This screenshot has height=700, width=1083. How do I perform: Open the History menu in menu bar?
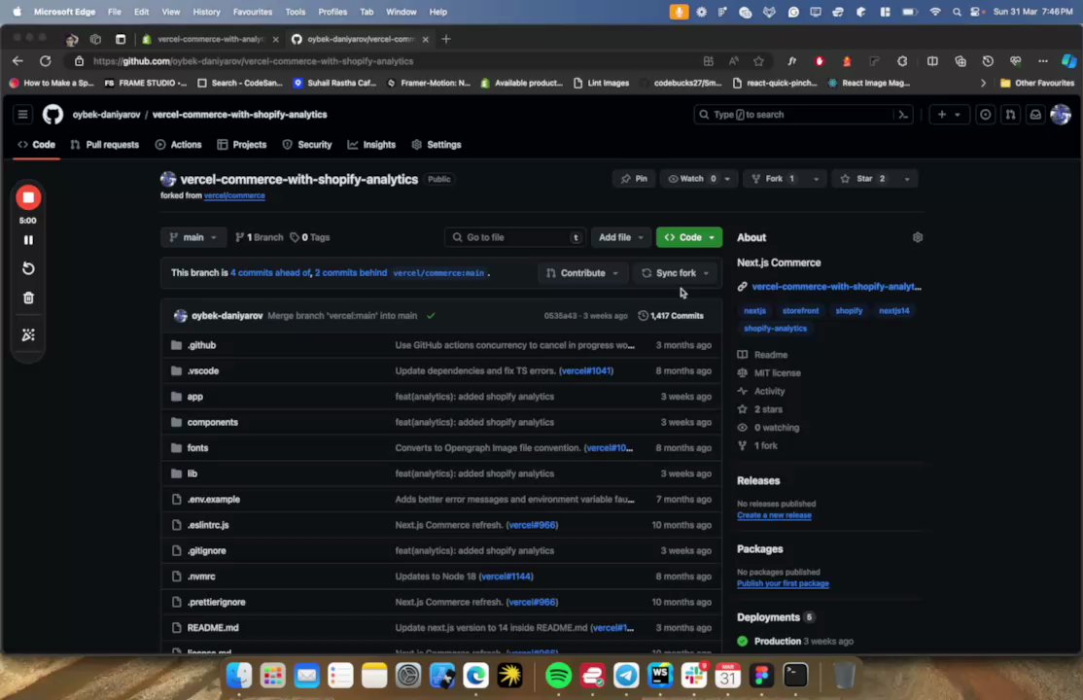click(x=206, y=12)
